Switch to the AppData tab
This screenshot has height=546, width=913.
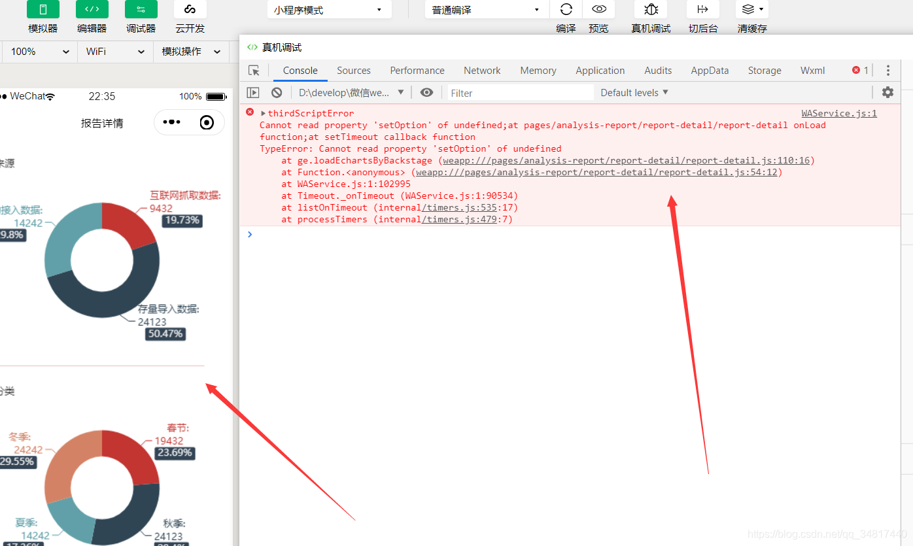tap(710, 71)
